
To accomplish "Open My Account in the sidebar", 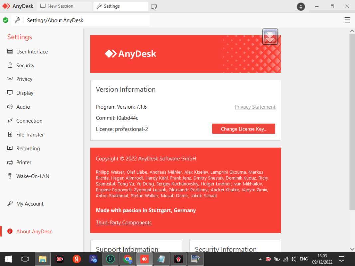I will click(x=30, y=204).
